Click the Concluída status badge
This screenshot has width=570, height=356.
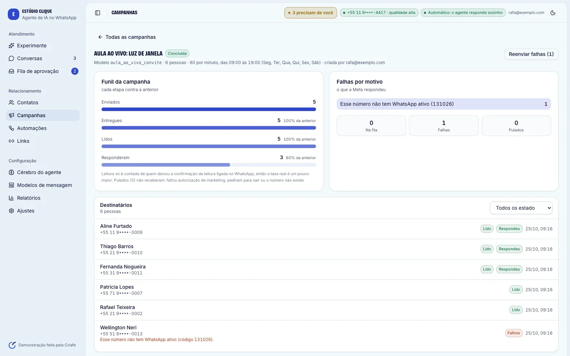(177, 53)
